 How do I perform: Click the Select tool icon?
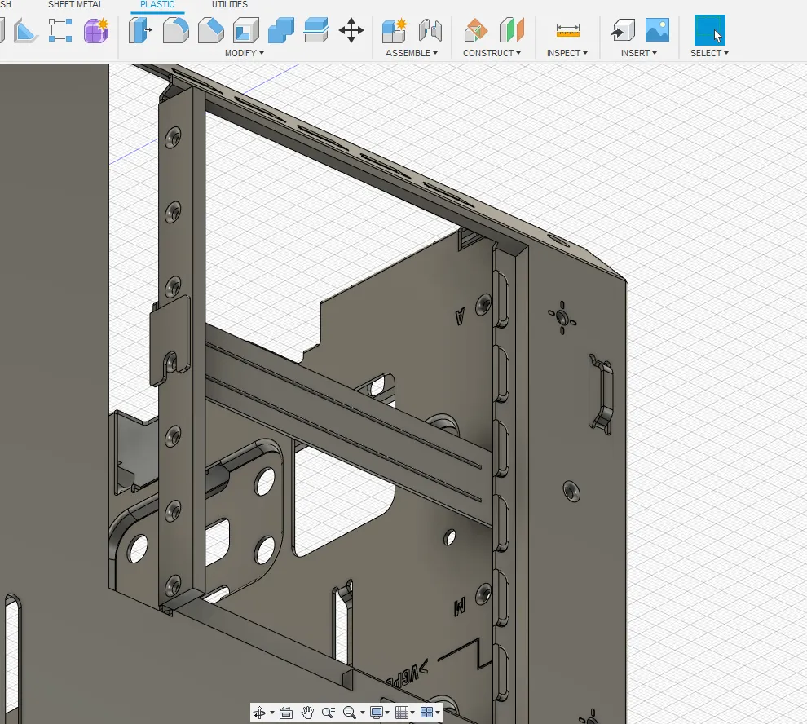click(x=710, y=30)
